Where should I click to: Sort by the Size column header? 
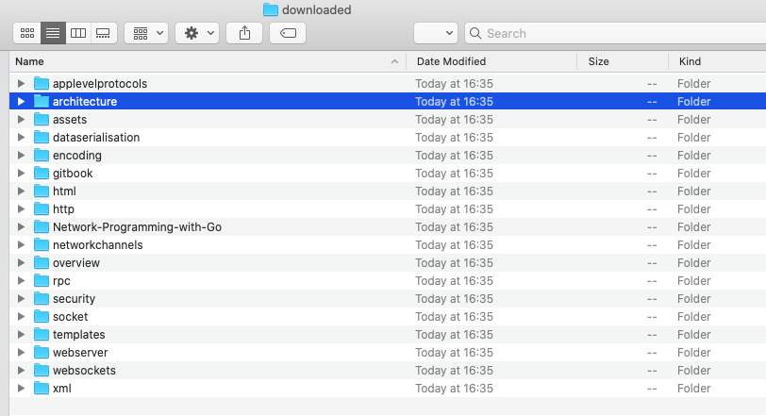623,61
